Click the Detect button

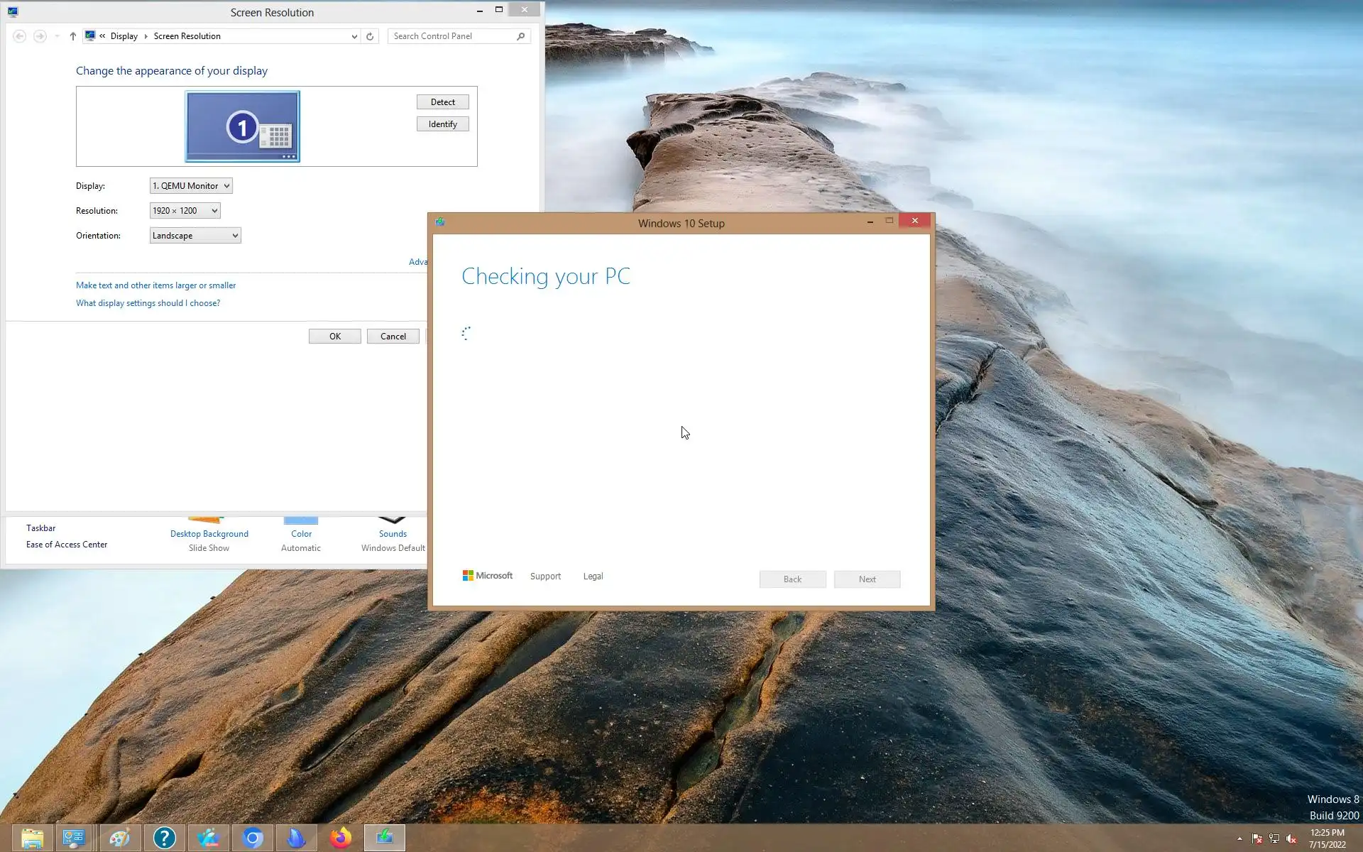coord(442,102)
